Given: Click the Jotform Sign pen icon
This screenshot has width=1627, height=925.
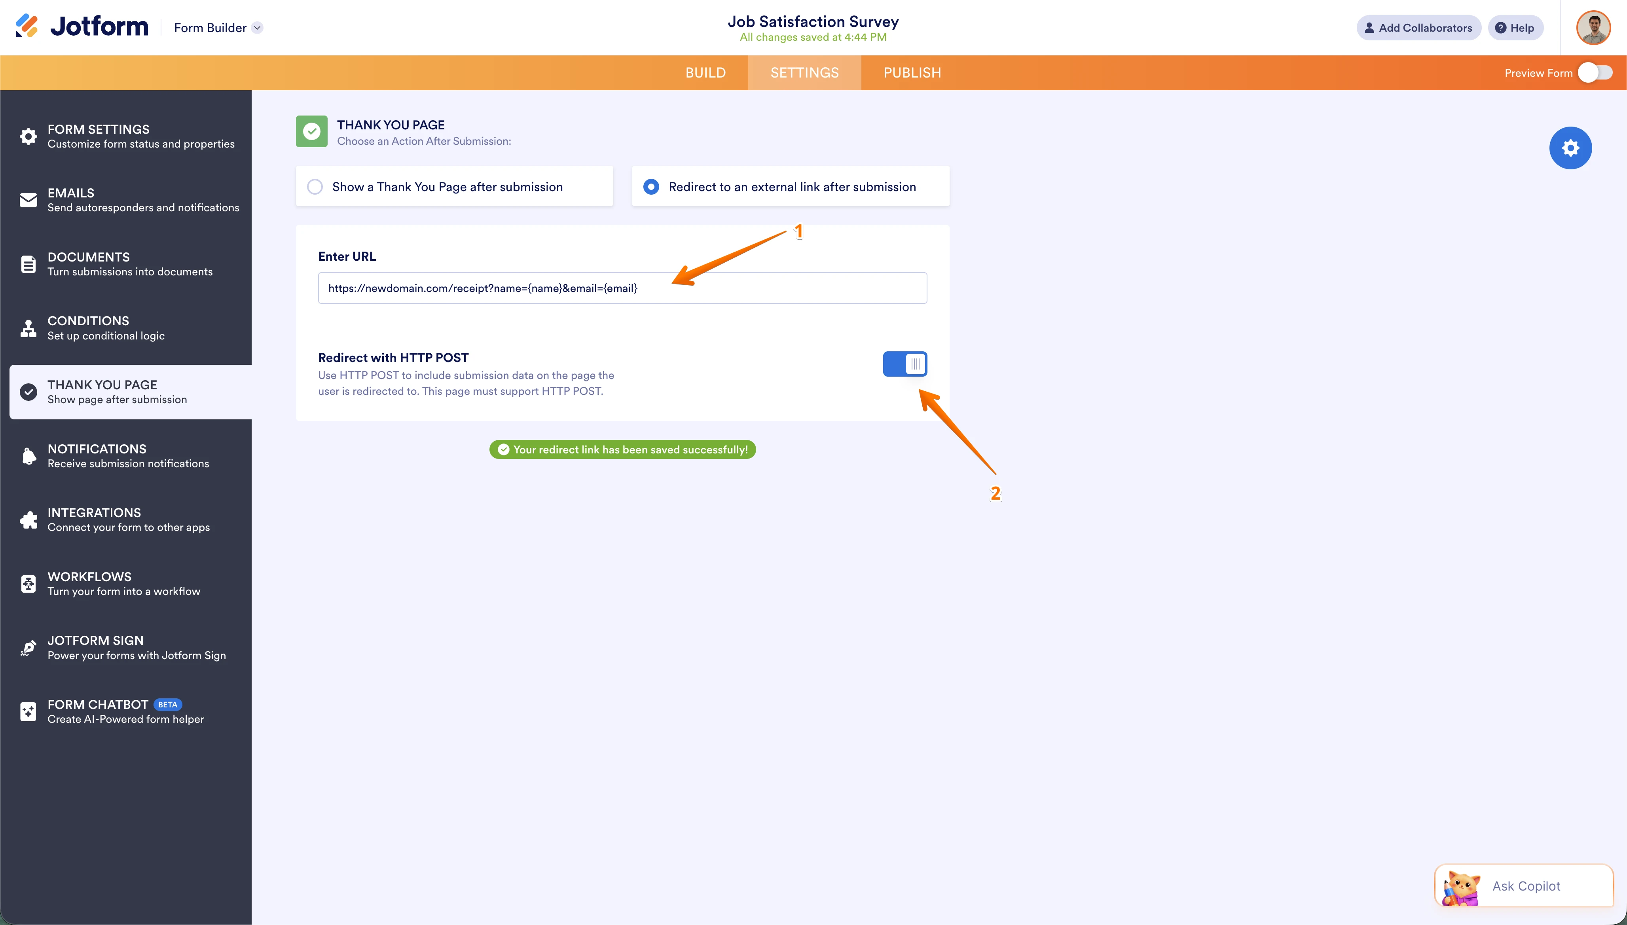Looking at the screenshot, I should click(x=28, y=647).
